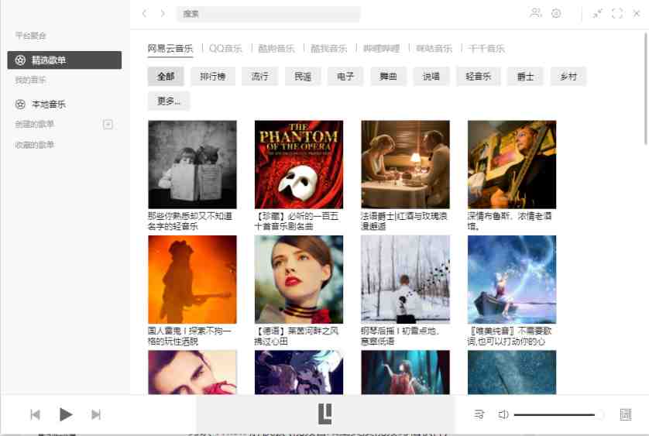Open playlist titled 国人雷鬼
Viewport: 649px width, 436px height.
pyautogui.click(x=190, y=336)
